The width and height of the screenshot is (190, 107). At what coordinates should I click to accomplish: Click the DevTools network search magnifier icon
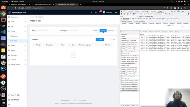click(x=130, y=14)
